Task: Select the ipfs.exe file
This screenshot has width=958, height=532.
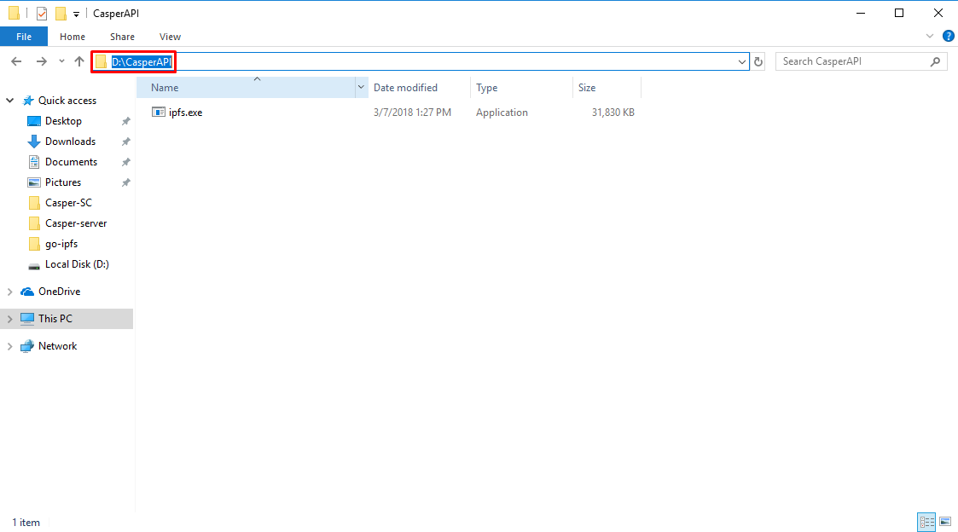Action: click(186, 113)
